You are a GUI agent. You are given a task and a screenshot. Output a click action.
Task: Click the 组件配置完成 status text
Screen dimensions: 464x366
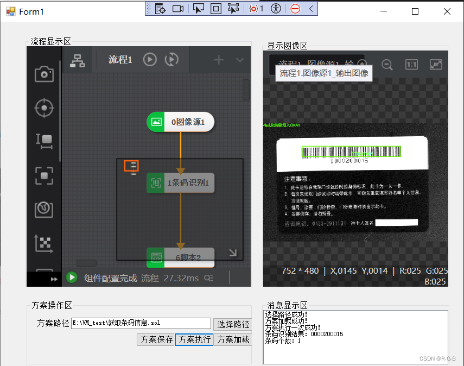pyautogui.click(x=111, y=278)
